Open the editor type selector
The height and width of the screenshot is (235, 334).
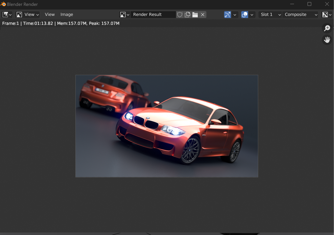7,14
